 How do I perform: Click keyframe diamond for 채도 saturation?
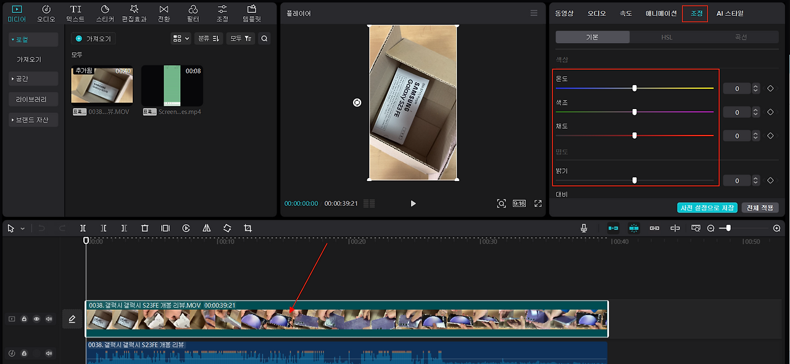(x=770, y=135)
